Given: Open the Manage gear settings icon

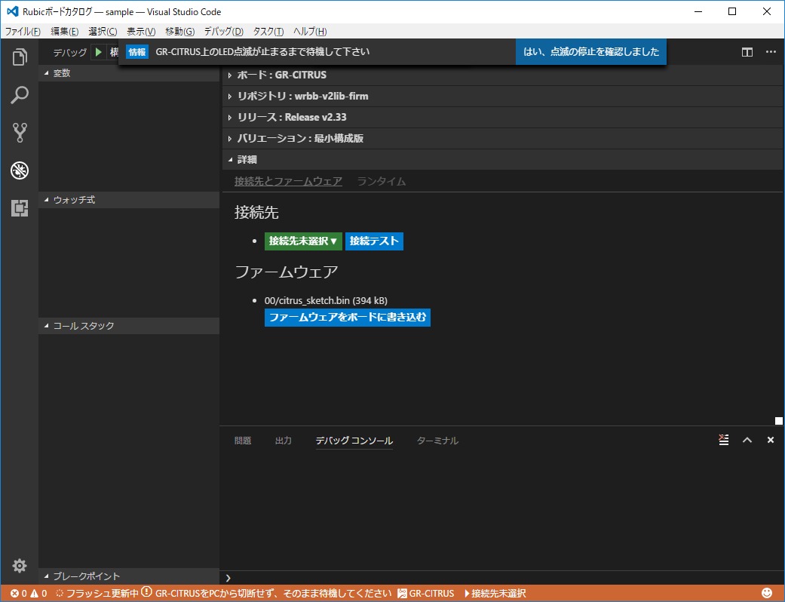Looking at the screenshot, I should click(x=20, y=566).
